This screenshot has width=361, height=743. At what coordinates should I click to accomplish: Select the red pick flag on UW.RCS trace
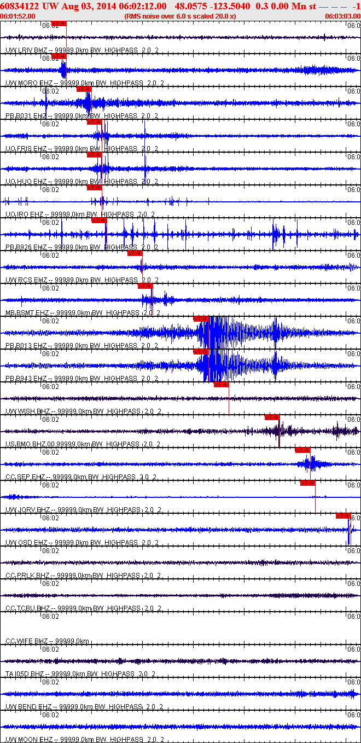pyautogui.click(x=135, y=253)
